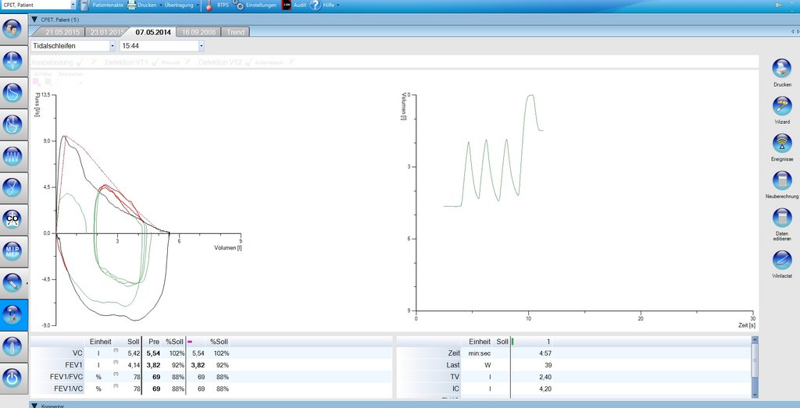Toggle the Detektion VT1 checkmark

pyautogui.click(x=155, y=62)
